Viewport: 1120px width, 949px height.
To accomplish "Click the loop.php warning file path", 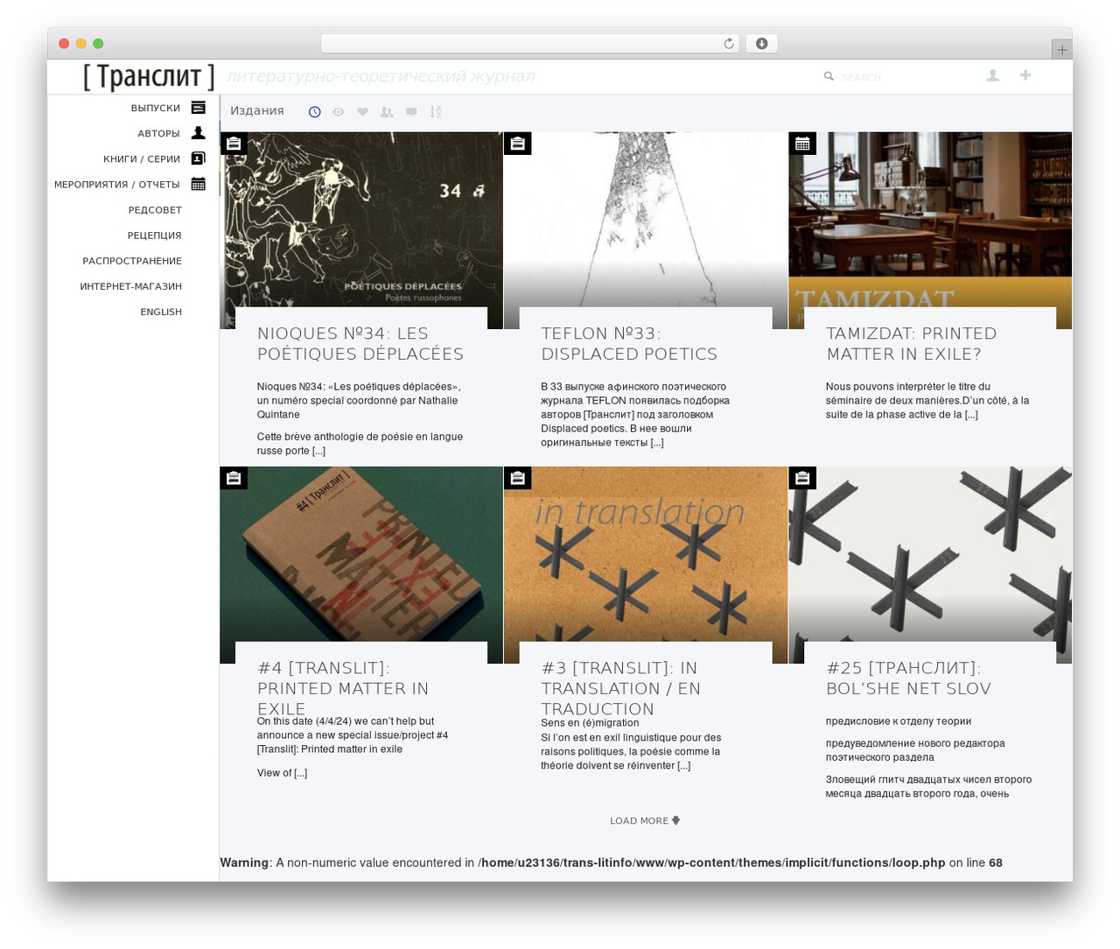I will 711,863.
